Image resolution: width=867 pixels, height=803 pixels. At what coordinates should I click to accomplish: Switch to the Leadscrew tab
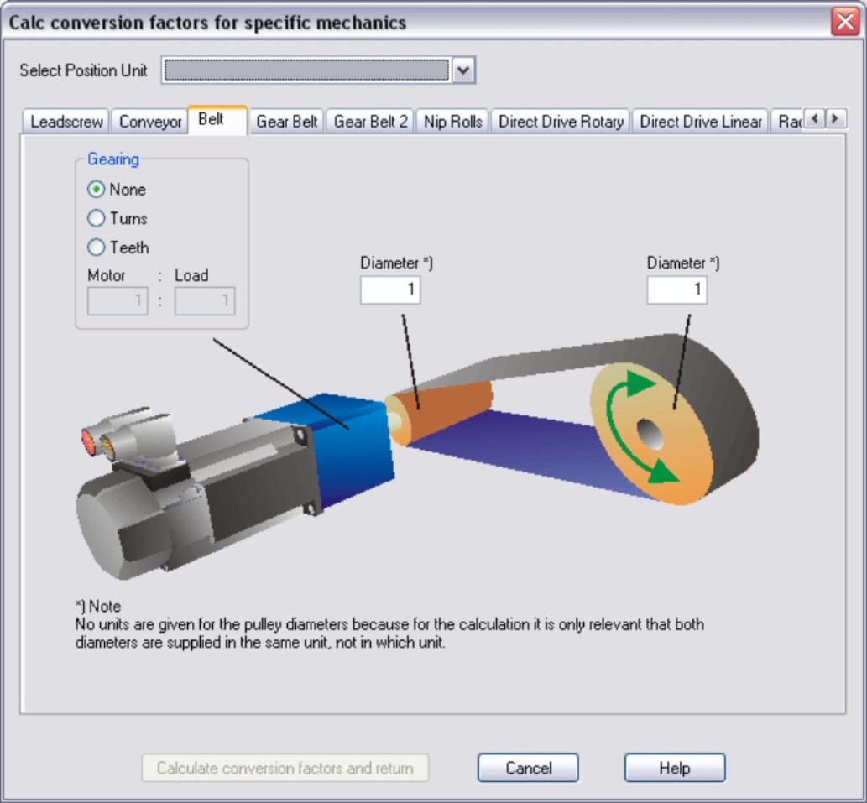[x=66, y=122]
